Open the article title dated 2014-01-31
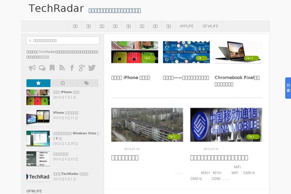The height and width of the screenshot is (194, 291). coord(125,158)
